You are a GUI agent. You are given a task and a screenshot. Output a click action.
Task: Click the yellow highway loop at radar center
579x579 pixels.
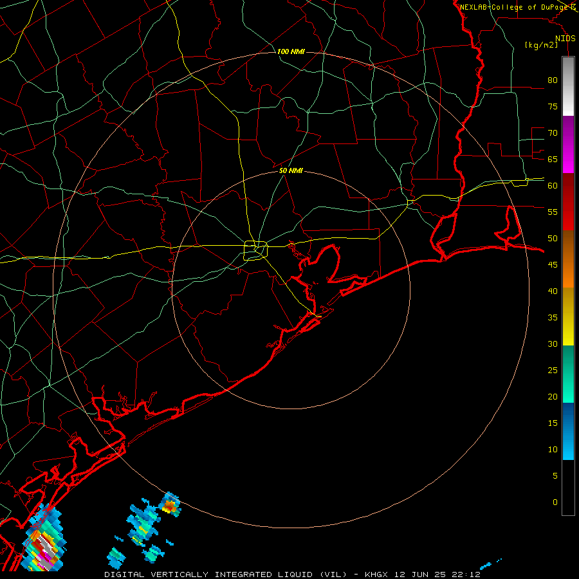coord(256,250)
